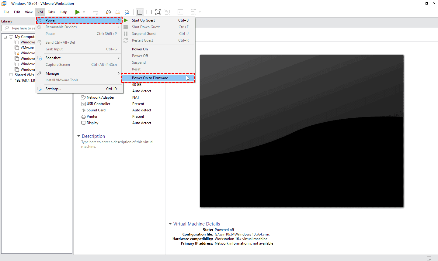Click the Network Adapter device icon

[x=83, y=97]
